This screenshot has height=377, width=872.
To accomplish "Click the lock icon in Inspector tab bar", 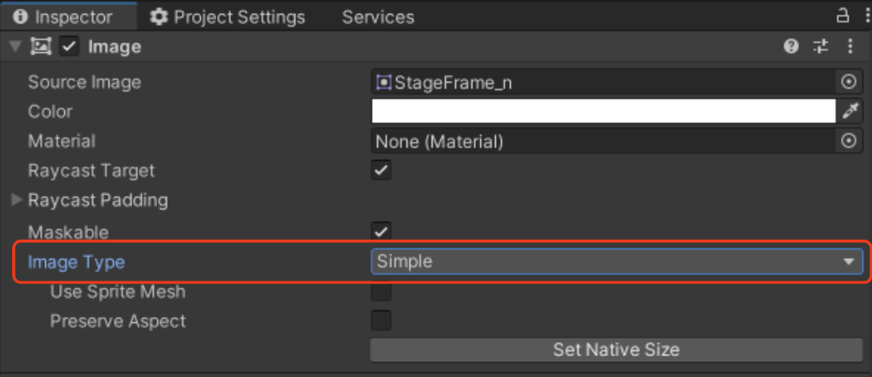I will point(842,17).
